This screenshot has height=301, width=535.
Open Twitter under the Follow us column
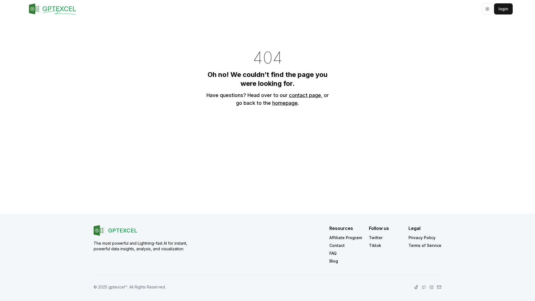pos(376,237)
